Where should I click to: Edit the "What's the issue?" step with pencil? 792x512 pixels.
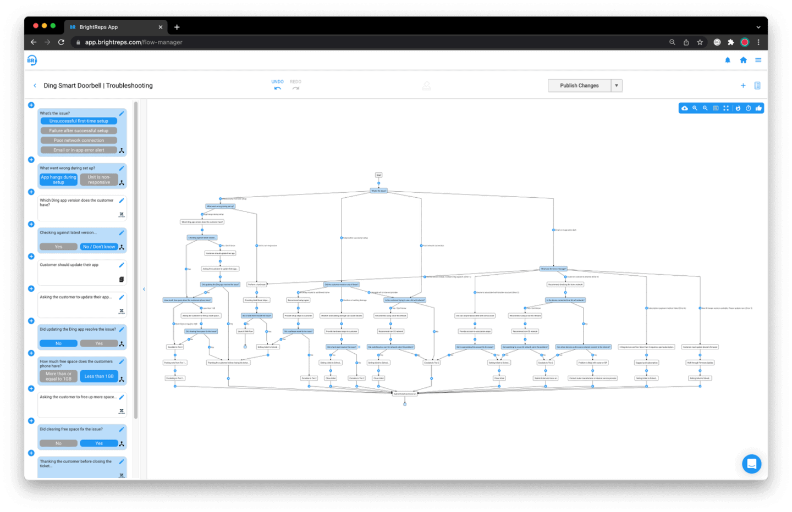click(x=122, y=113)
